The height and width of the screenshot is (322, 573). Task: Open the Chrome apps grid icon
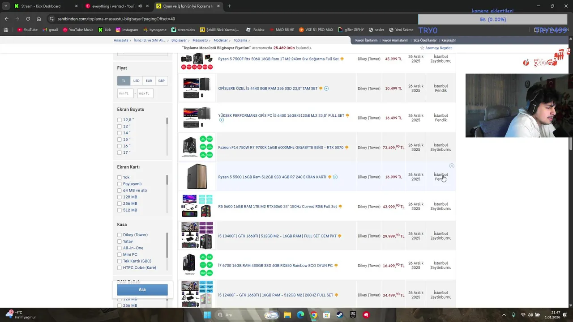click(6, 30)
